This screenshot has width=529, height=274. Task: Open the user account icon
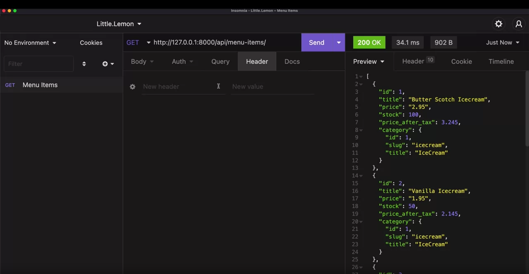coord(519,24)
